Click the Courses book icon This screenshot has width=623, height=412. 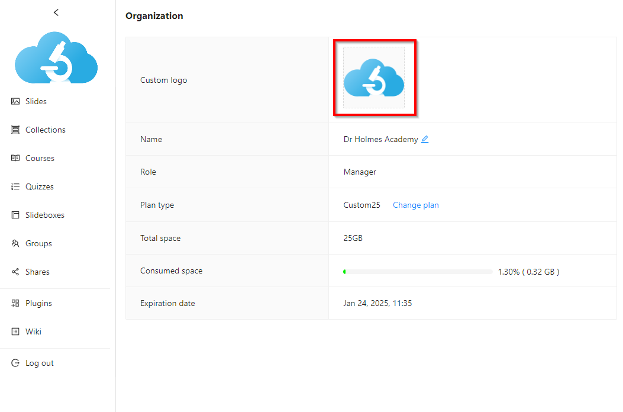tap(15, 158)
